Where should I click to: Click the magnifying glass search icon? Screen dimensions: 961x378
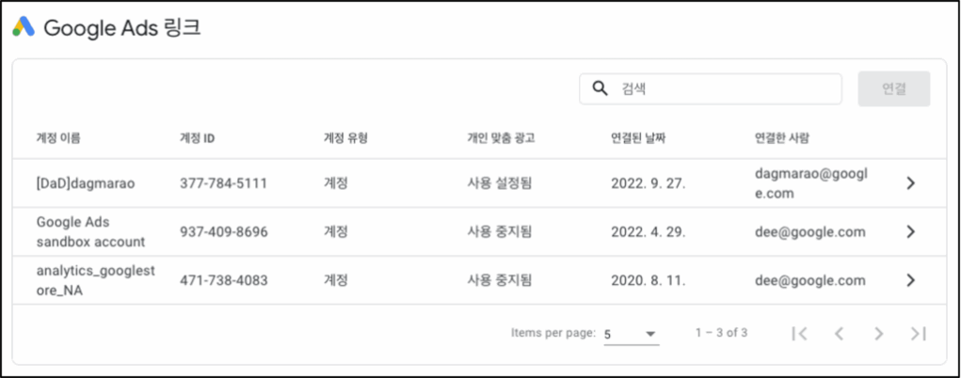coord(600,88)
